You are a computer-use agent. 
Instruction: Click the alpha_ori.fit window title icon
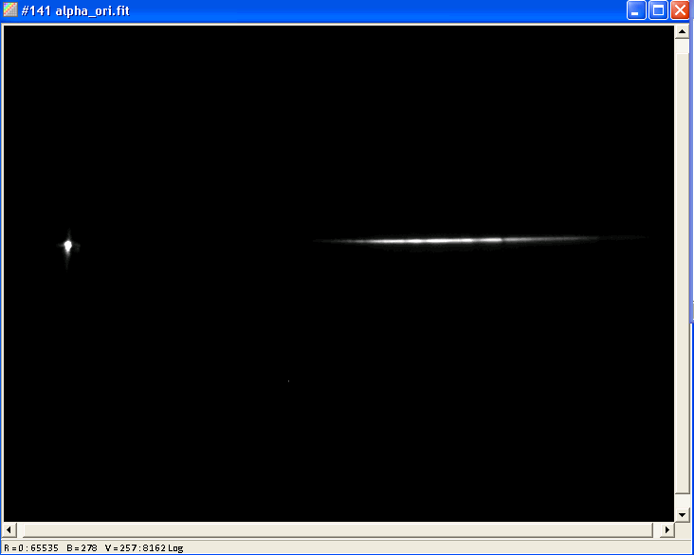pos(9,9)
